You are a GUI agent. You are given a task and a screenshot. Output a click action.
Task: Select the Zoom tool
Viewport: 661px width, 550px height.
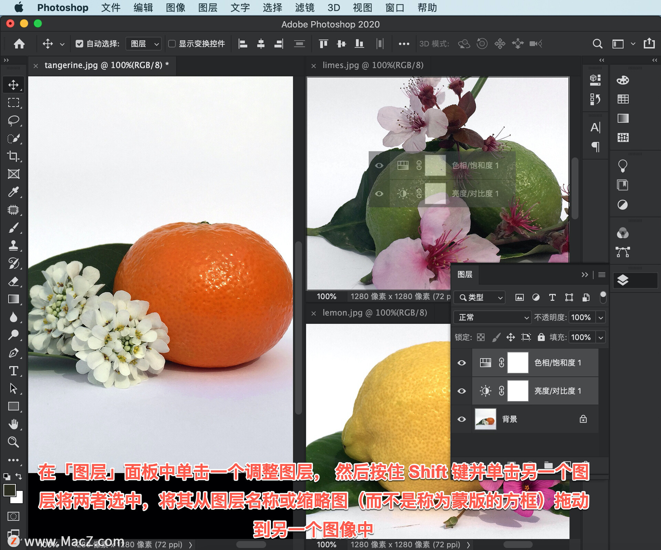pos(13,442)
